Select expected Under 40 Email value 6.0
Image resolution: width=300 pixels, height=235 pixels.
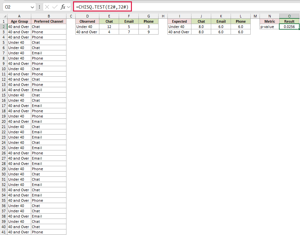[221, 27]
